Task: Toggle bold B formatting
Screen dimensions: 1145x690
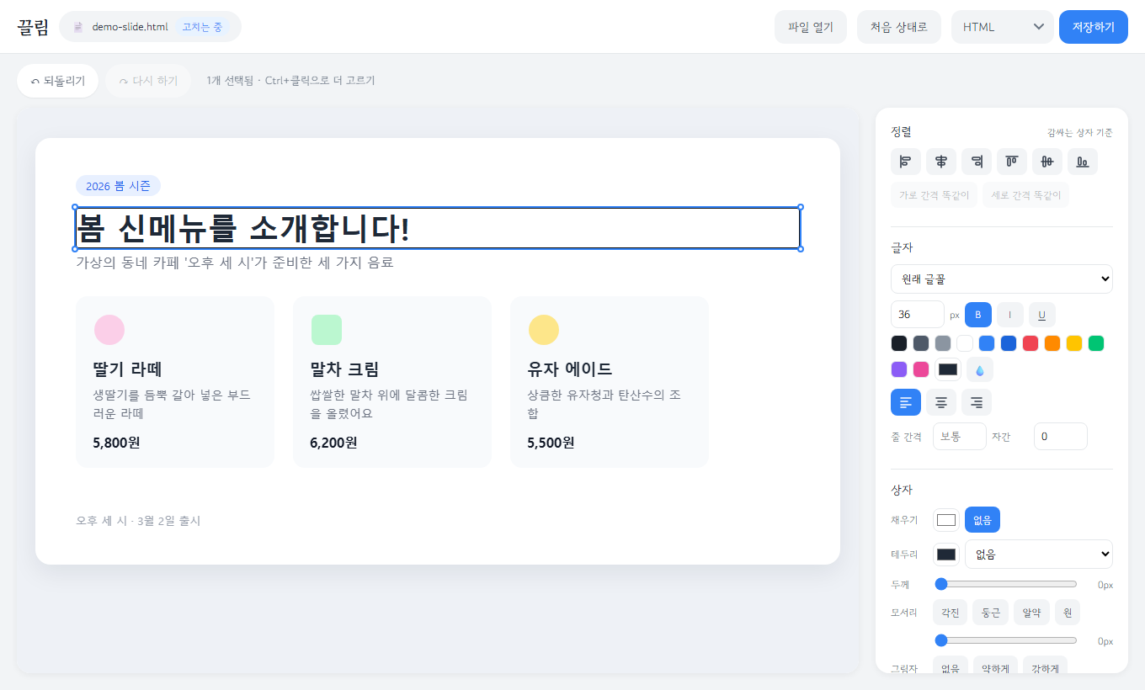Action: (978, 315)
